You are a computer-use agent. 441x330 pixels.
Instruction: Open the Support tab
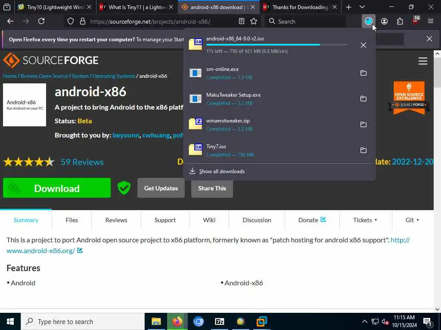tap(165, 220)
